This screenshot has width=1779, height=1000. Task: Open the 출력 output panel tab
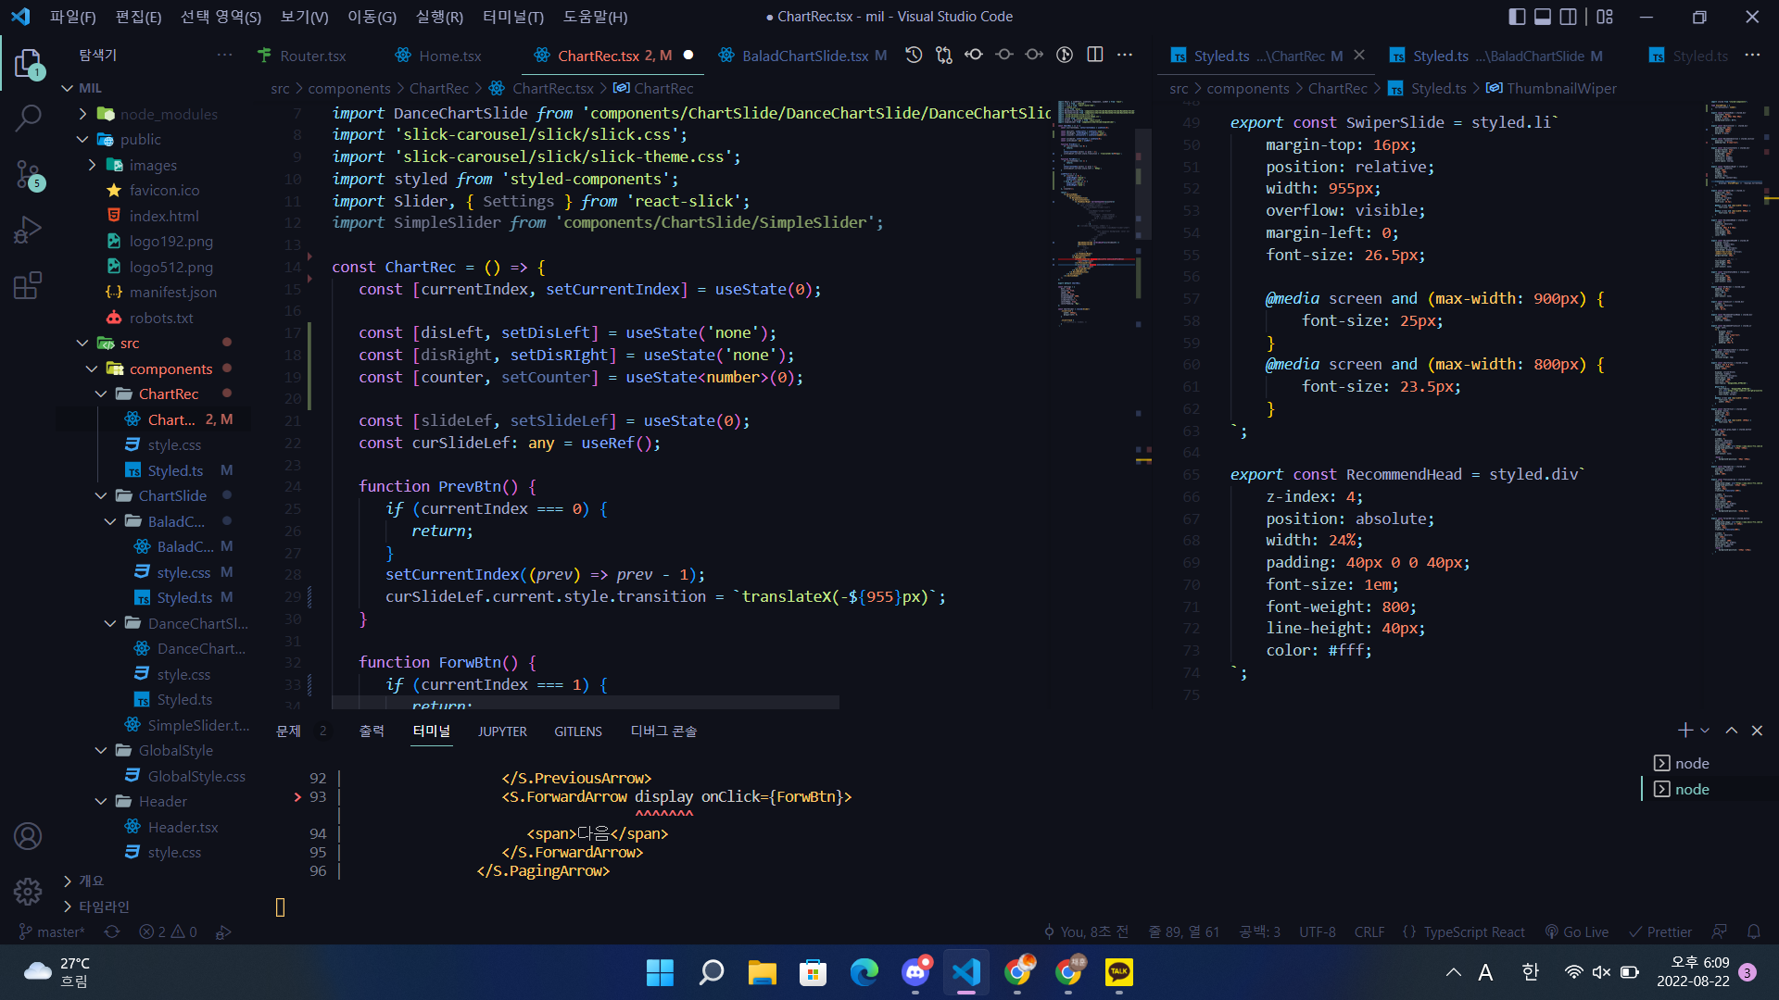coord(372,731)
